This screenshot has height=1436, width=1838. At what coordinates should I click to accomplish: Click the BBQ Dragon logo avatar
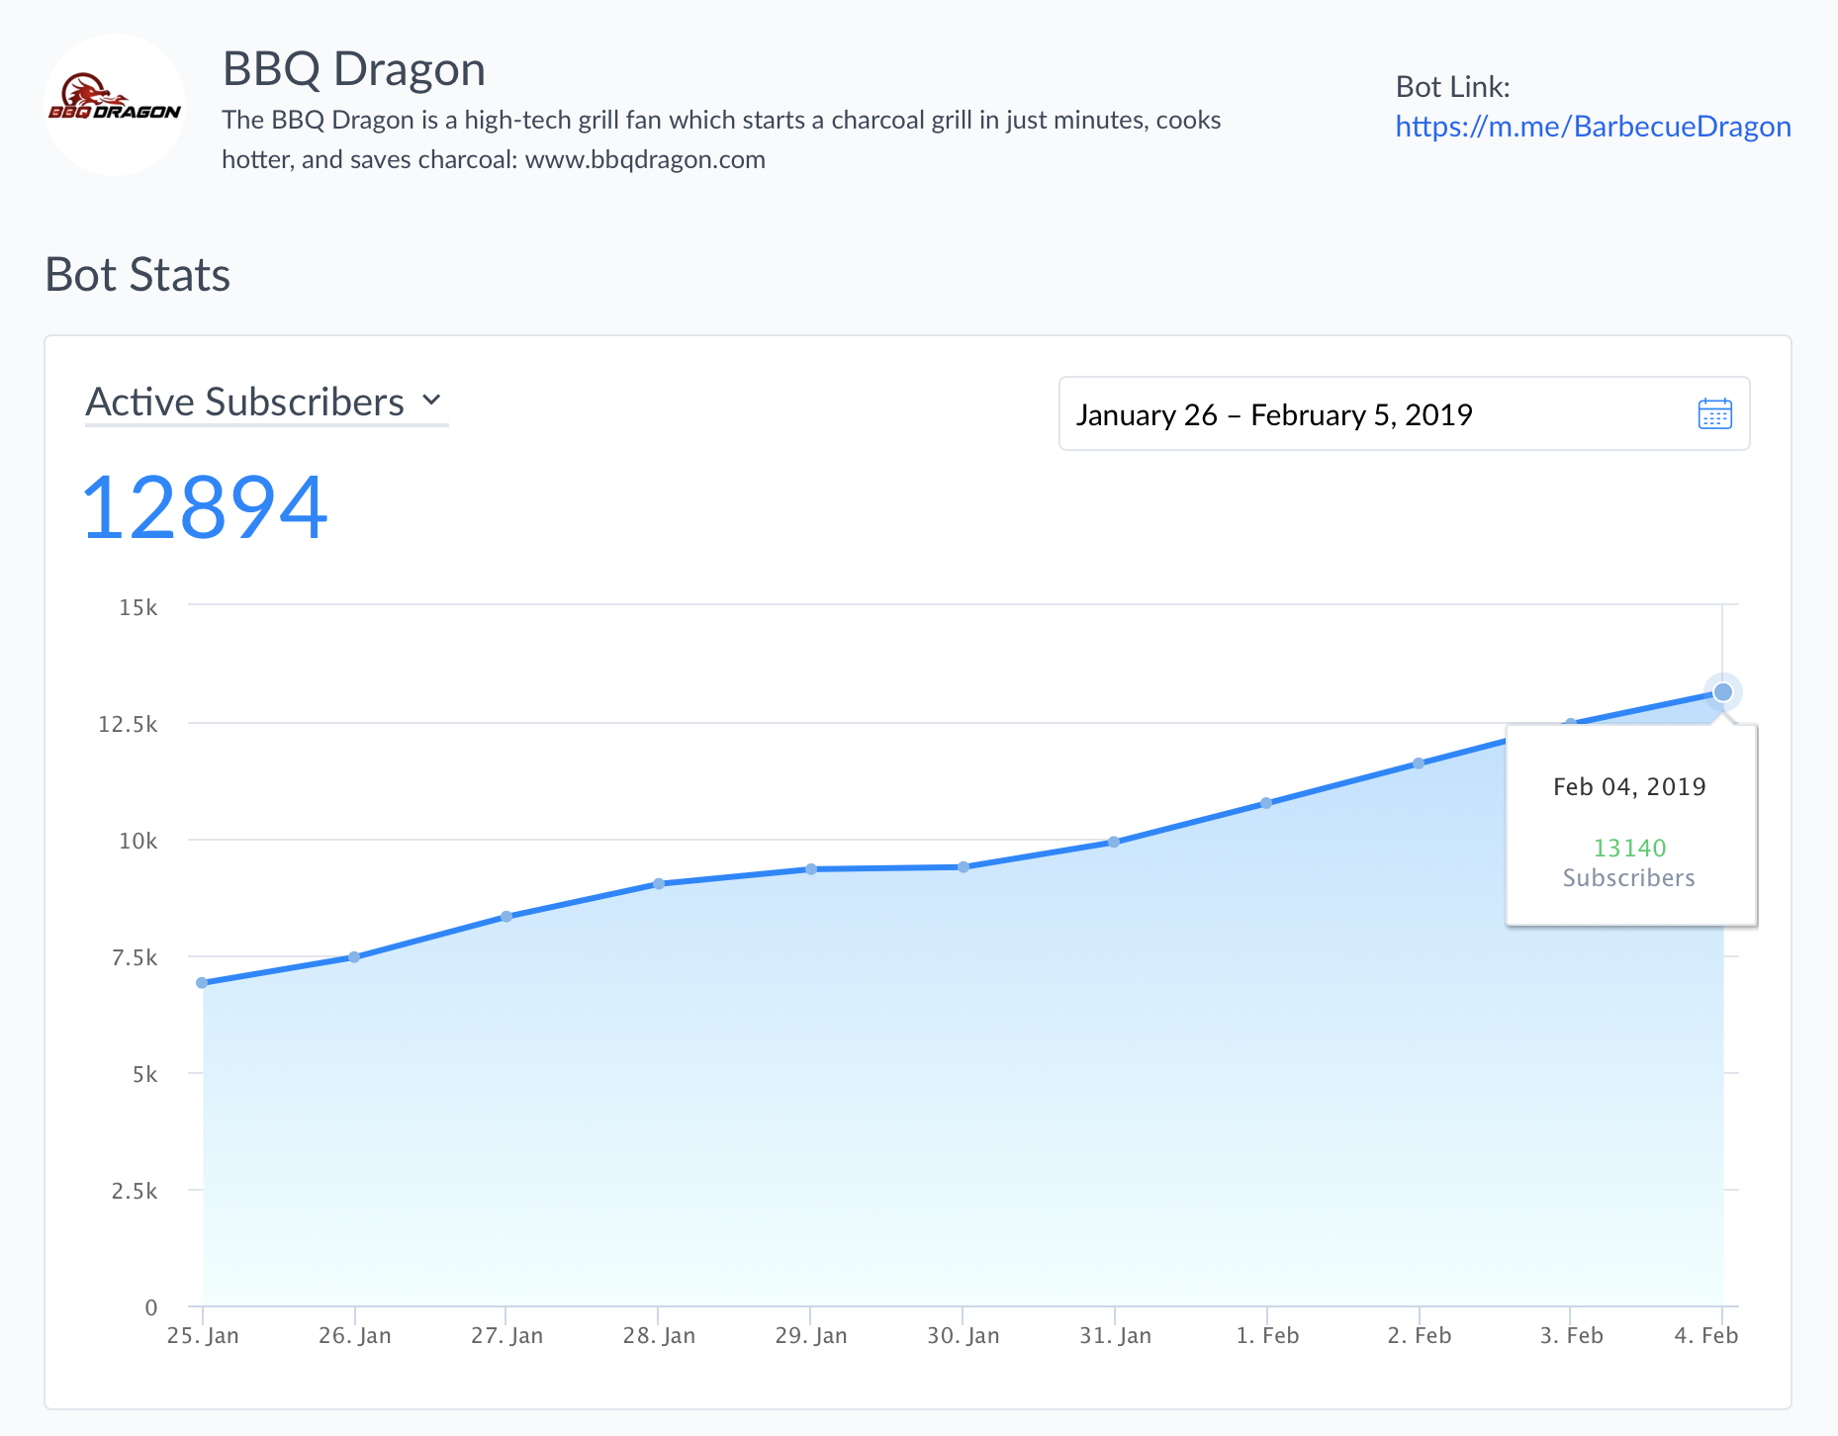[115, 105]
